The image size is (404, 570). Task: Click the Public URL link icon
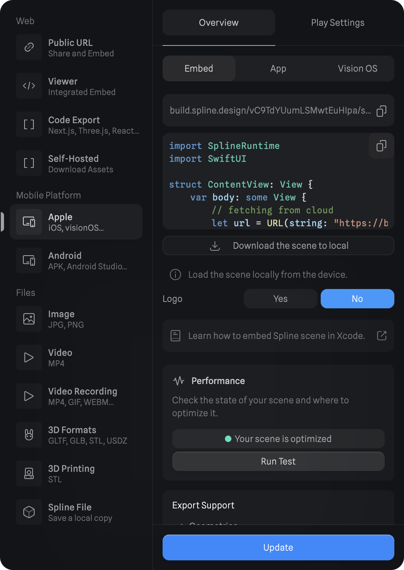[29, 47]
